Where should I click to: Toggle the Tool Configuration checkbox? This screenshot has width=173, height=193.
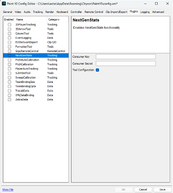tap(98, 70)
